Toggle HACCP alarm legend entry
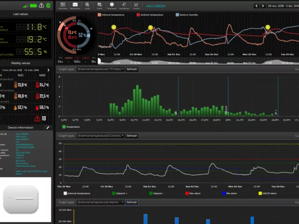The width and height of the screenshot is (299, 224). point(267,193)
